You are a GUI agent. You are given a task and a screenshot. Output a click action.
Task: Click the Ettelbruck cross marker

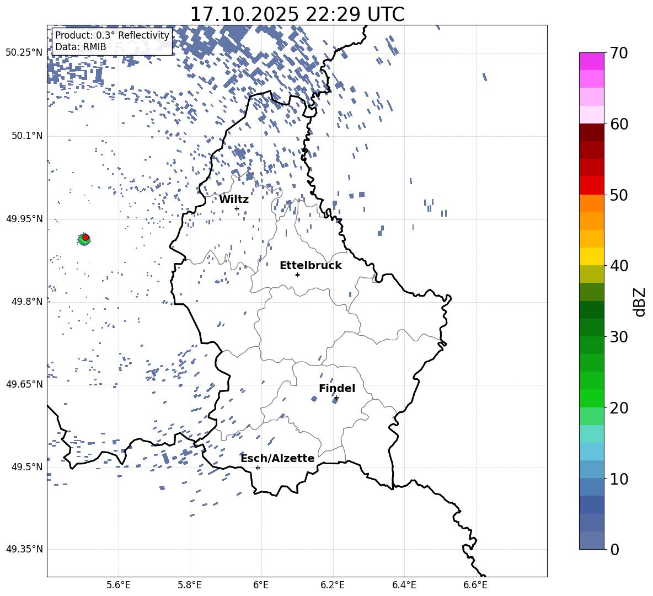point(297,275)
